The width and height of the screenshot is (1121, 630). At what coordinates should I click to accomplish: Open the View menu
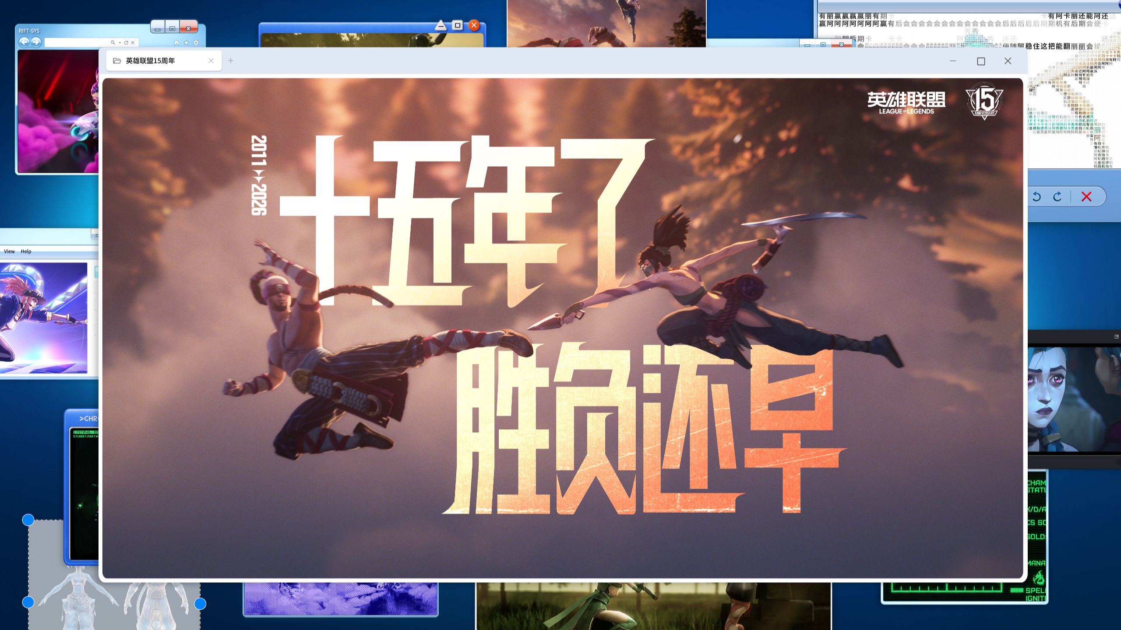point(9,252)
